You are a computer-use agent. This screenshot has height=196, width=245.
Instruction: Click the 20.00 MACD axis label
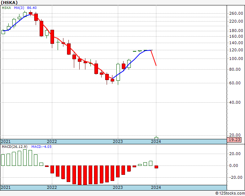(235, 154)
